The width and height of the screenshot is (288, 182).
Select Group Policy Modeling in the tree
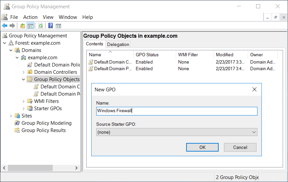pyautogui.click(x=46, y=123)
